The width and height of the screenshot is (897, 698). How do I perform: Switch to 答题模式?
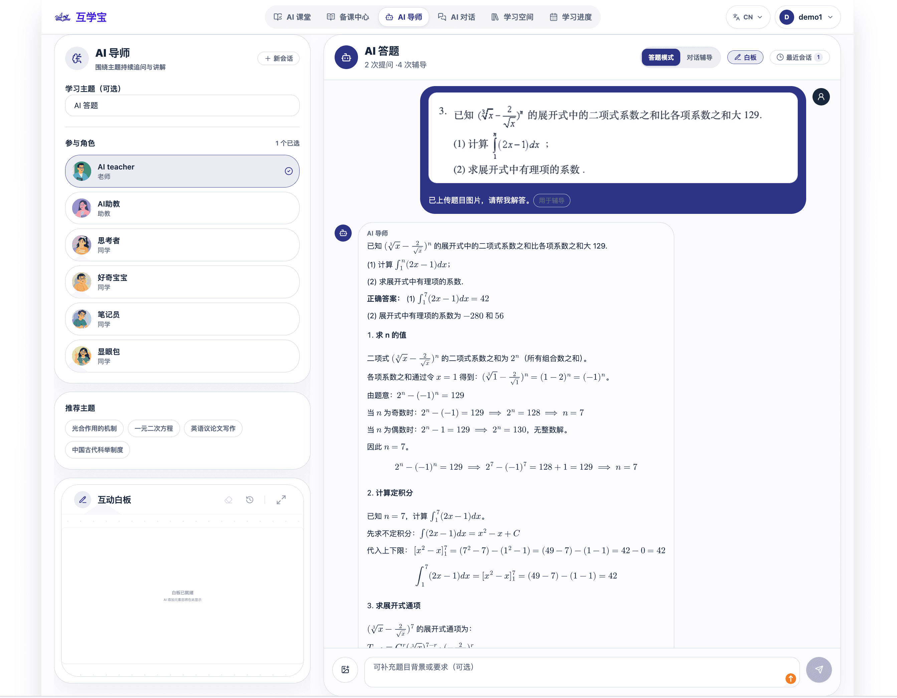pos(661,57)
